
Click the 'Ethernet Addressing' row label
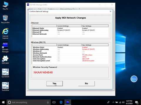coord(40,30)
